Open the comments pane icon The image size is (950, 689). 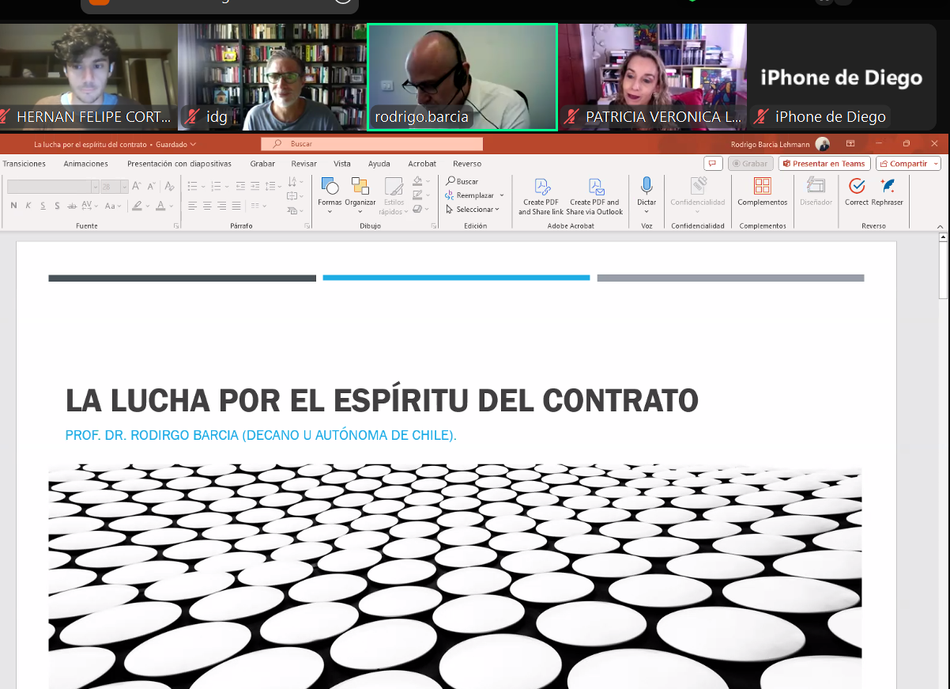pos(713,164)
